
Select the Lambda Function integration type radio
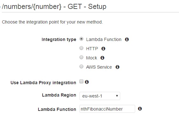[x=81, y=39]
